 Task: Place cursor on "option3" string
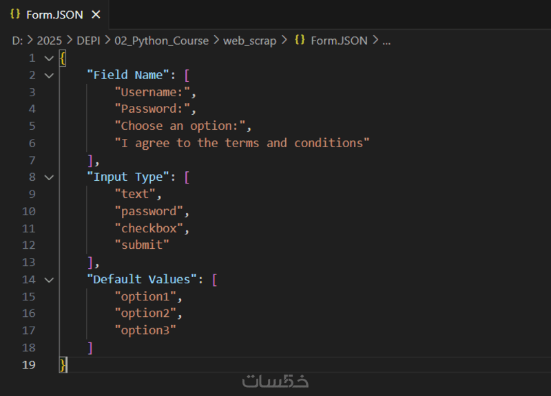coord(145,331)
